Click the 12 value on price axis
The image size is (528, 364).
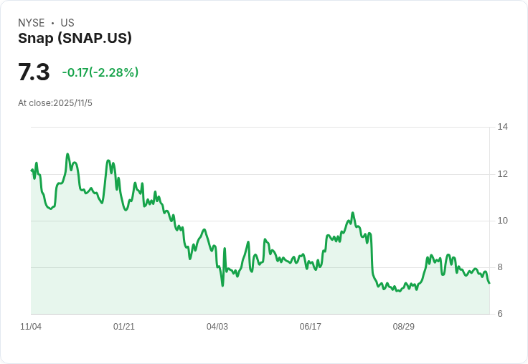click(503, 174)
